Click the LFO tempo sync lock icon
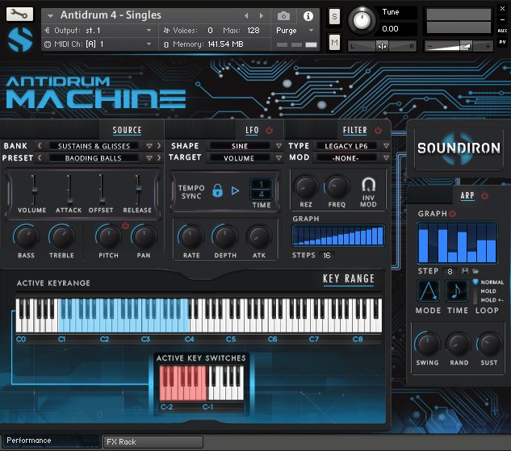511x451 pixels. tap(217, 191)
